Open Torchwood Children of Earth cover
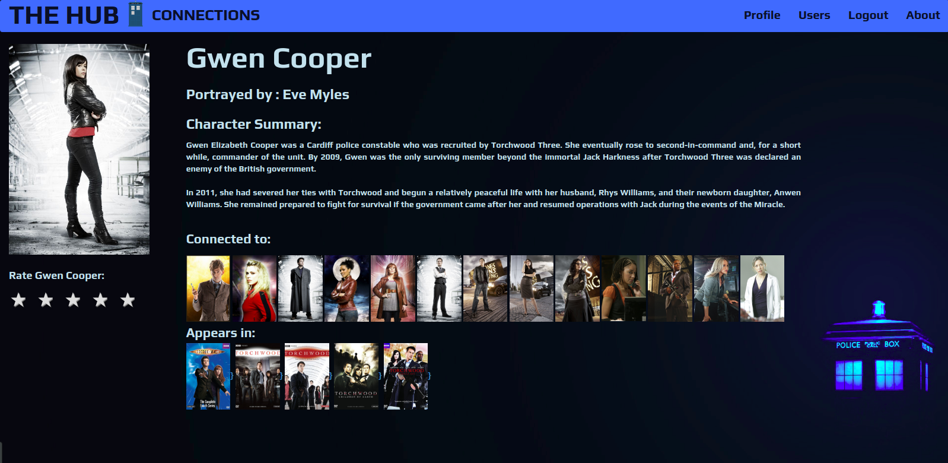The width and height of the screenshot is (948, 463). click(x=357, y=376)
